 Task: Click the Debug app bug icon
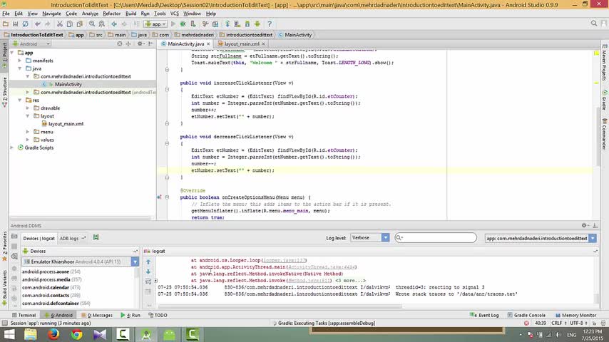[x=183, y=24]
